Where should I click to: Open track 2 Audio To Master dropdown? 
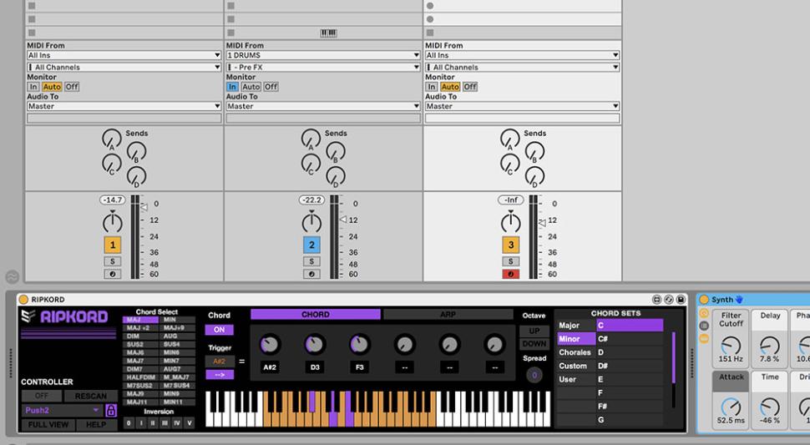pyautogui.click(x=323, y=106)
